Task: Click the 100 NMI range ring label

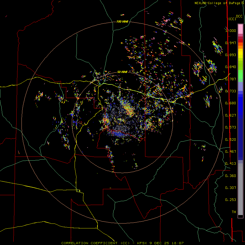Action: [122, 22]
